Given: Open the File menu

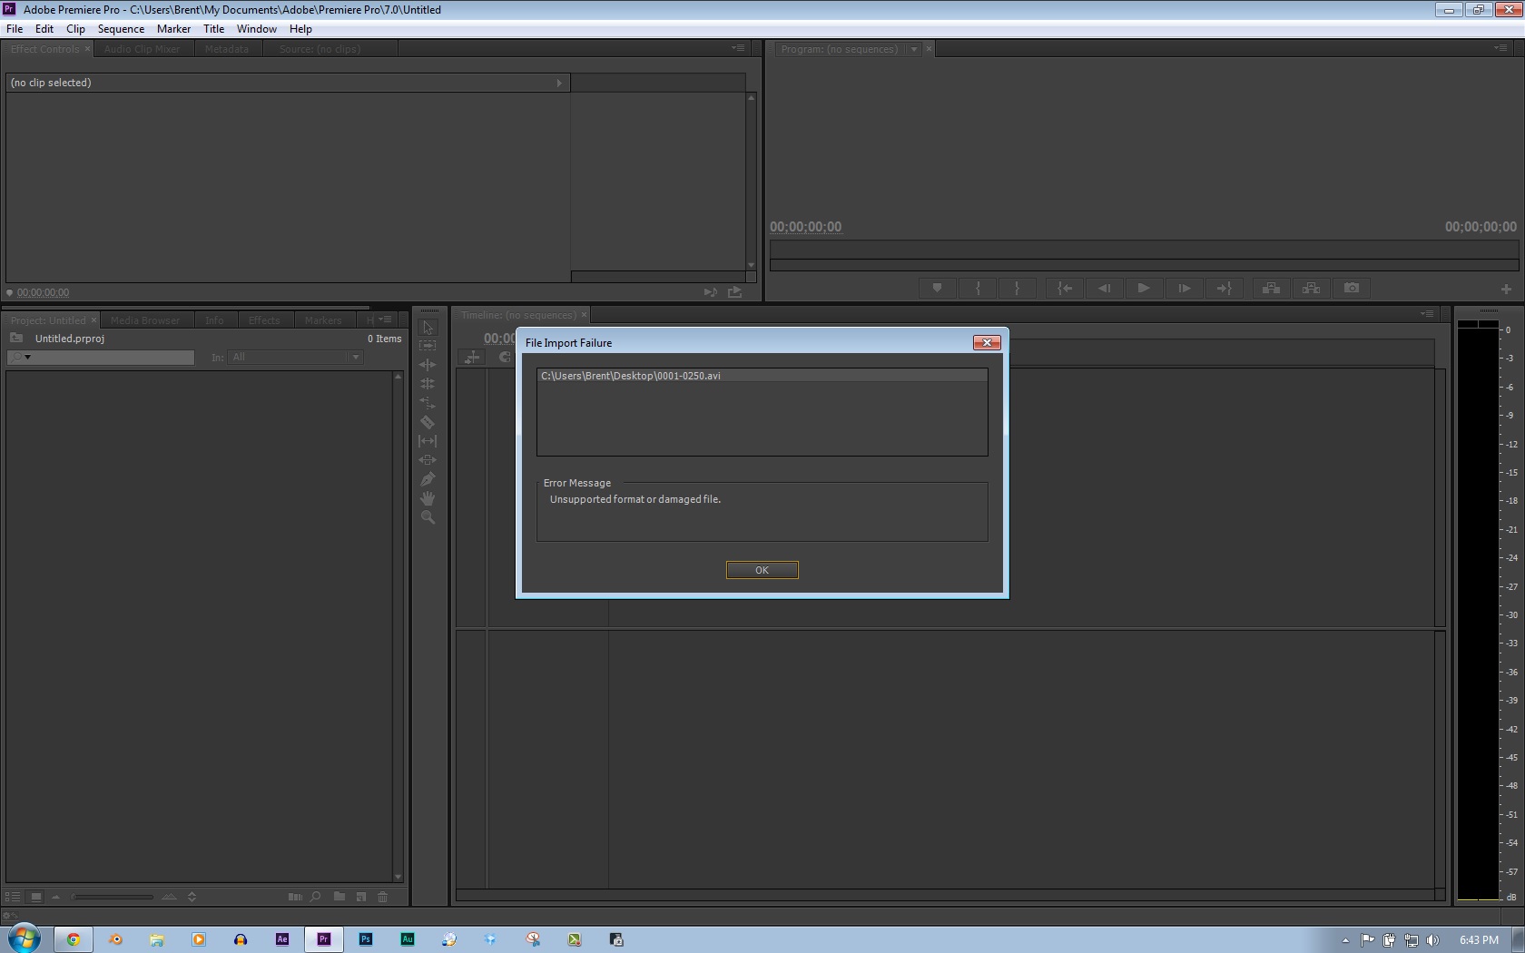Looking at the screenshot, I should click(15, 29).
